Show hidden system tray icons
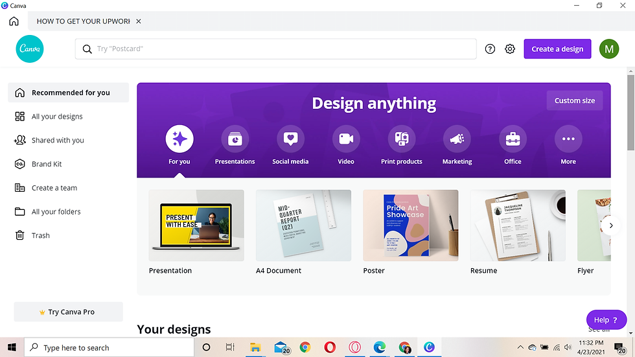This screenshot has height=357, width=635. click(520, 347)
